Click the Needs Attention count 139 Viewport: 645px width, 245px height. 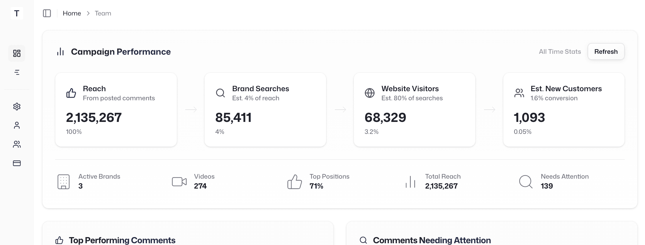[x=547, y=186]
